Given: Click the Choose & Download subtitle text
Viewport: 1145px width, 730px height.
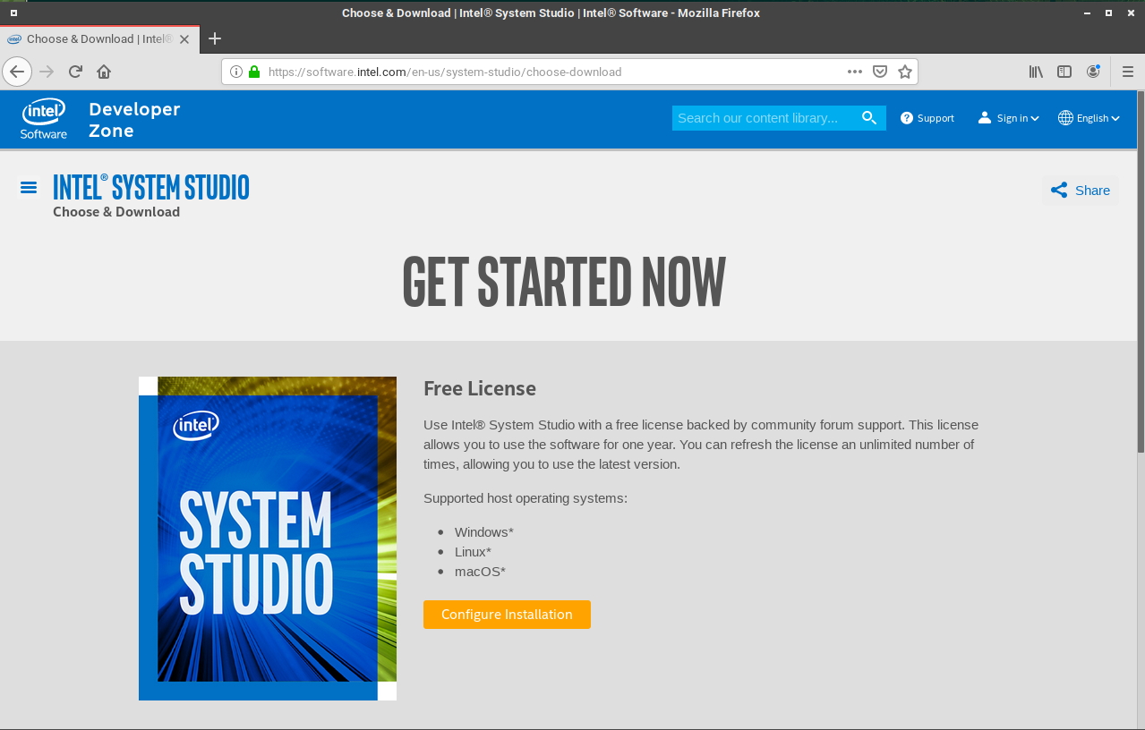Looking at the screenshot, I should pyautogui.click(x=116, y=212).
